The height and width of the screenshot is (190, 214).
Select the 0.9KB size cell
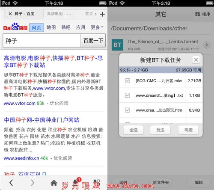coord(194,110)
